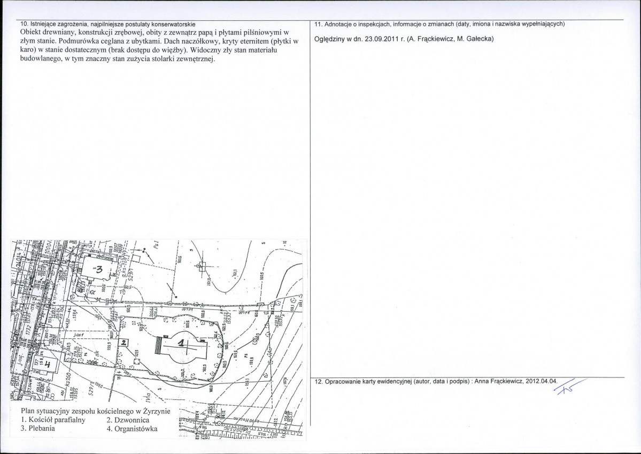The width and height of the screenshot is (641, 454).
Task: Click the legend entry Kościół parafialny
Action: tap(53, 420)
